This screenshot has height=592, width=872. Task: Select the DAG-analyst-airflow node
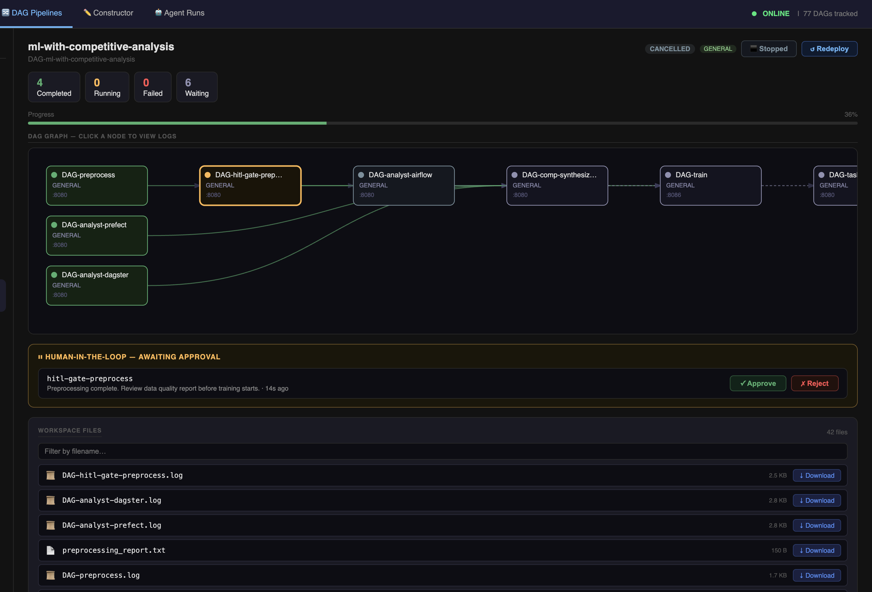coord(404,185)
